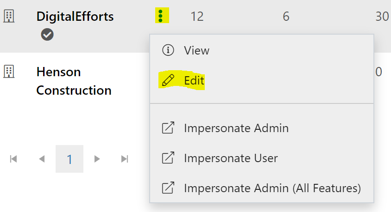Click the building icon beside Henson Construction
This screenshot has height=212, width=391.
tap(9, 72)
